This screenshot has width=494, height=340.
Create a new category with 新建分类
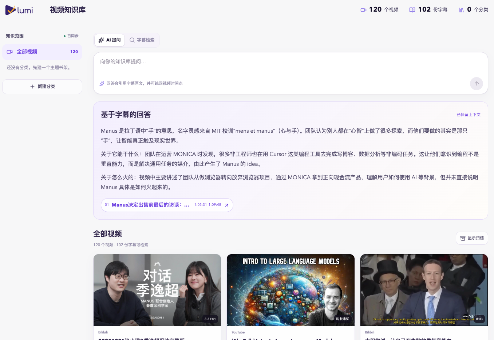click(x=42, y=87)
